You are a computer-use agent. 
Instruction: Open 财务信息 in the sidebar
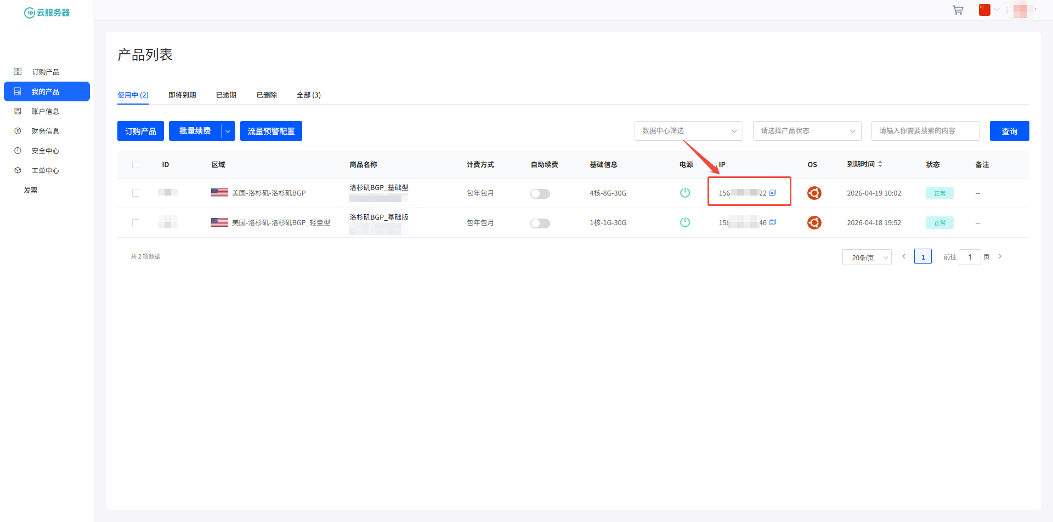coord(45,131)
